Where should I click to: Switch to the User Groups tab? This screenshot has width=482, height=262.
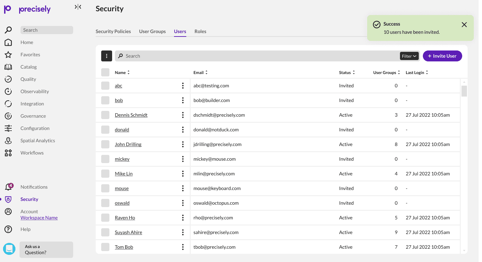[152, 31]
